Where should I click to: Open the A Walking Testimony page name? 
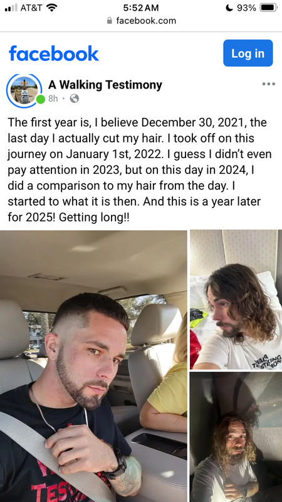coord(105,85)
